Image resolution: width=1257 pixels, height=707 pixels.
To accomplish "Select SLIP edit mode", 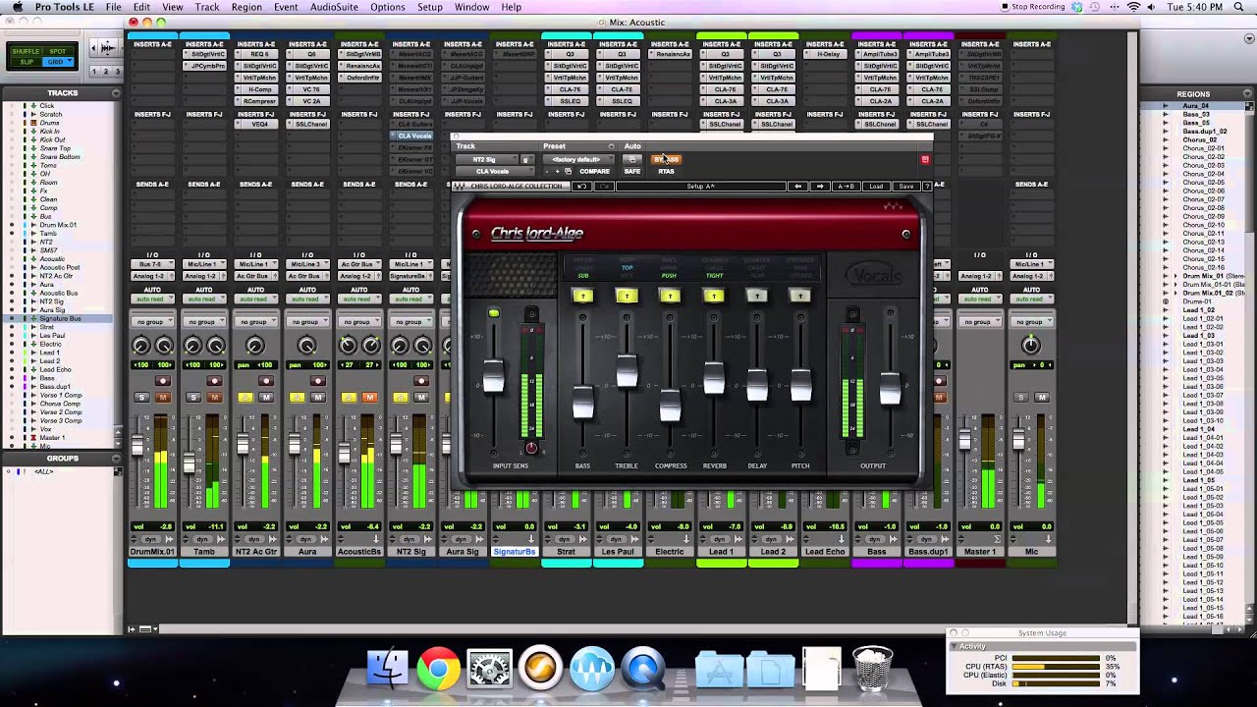I will coord(27,62).
